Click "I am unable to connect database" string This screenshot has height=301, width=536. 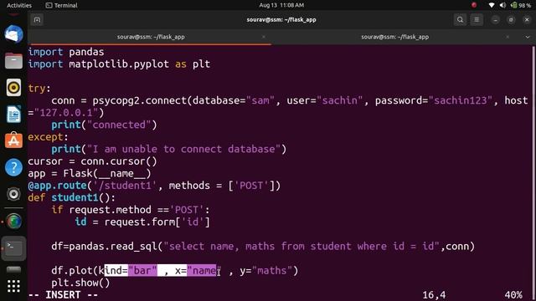183,149
